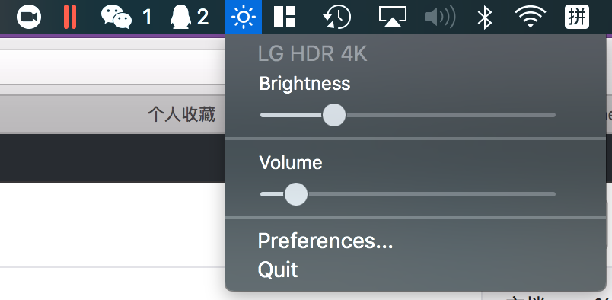Select Quit in the MonitorControl menu
The image size is (612, 300).
(278, 270)
